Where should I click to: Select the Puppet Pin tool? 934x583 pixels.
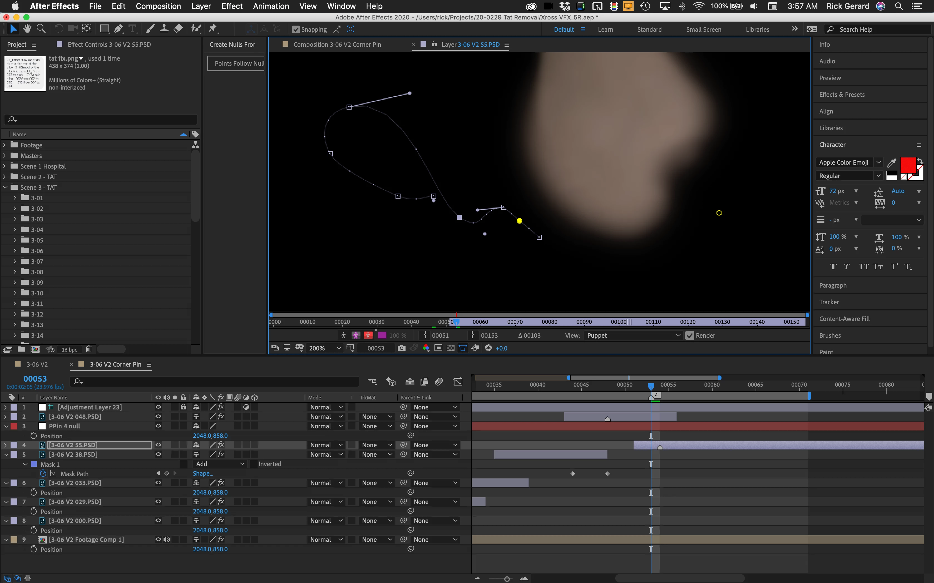(213, 29)
